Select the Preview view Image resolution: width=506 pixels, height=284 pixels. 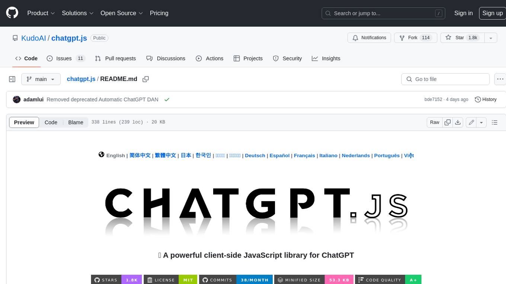[x=24, y=122]
